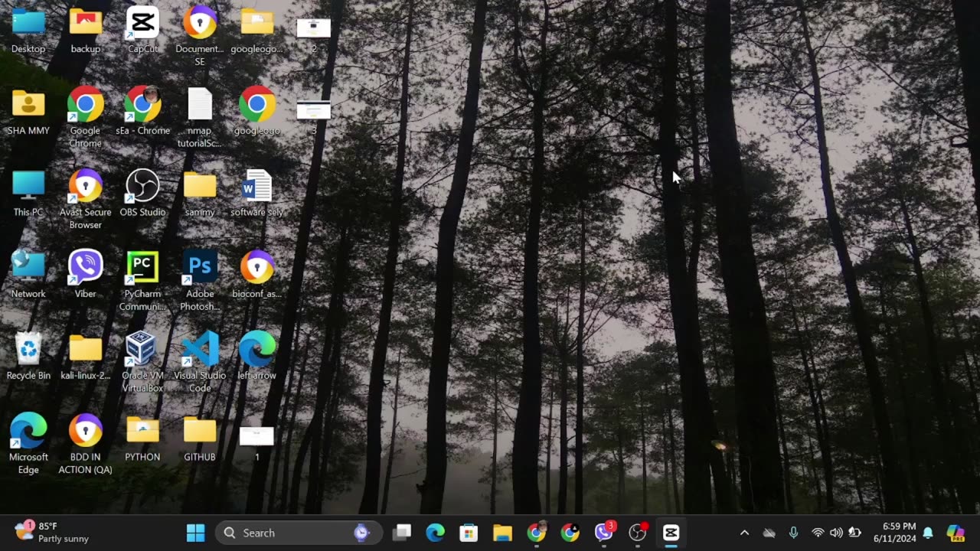The height and width of the screenshot is (551, 980).
Task: Select the Network desktop icon
Action: (28, 274)
